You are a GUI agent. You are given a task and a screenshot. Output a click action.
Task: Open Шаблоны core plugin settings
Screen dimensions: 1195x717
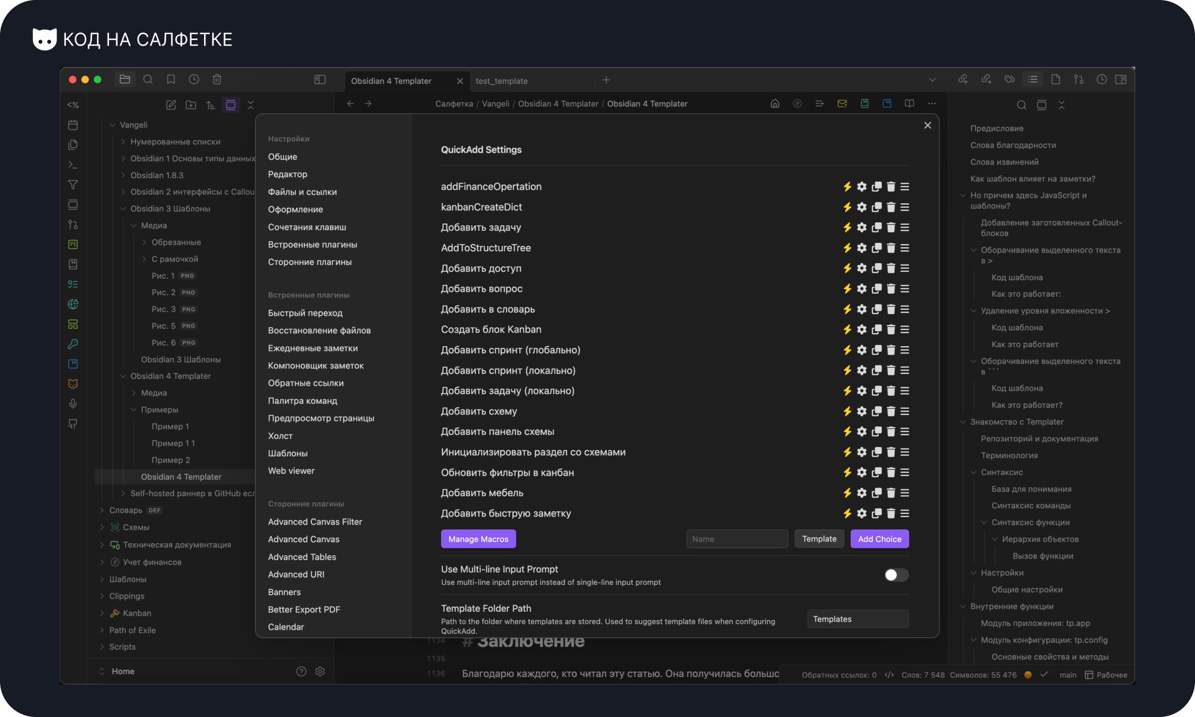click(x=288, y=454)
